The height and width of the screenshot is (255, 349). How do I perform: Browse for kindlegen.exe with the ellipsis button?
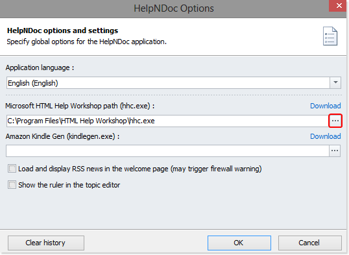click(335, 151)
